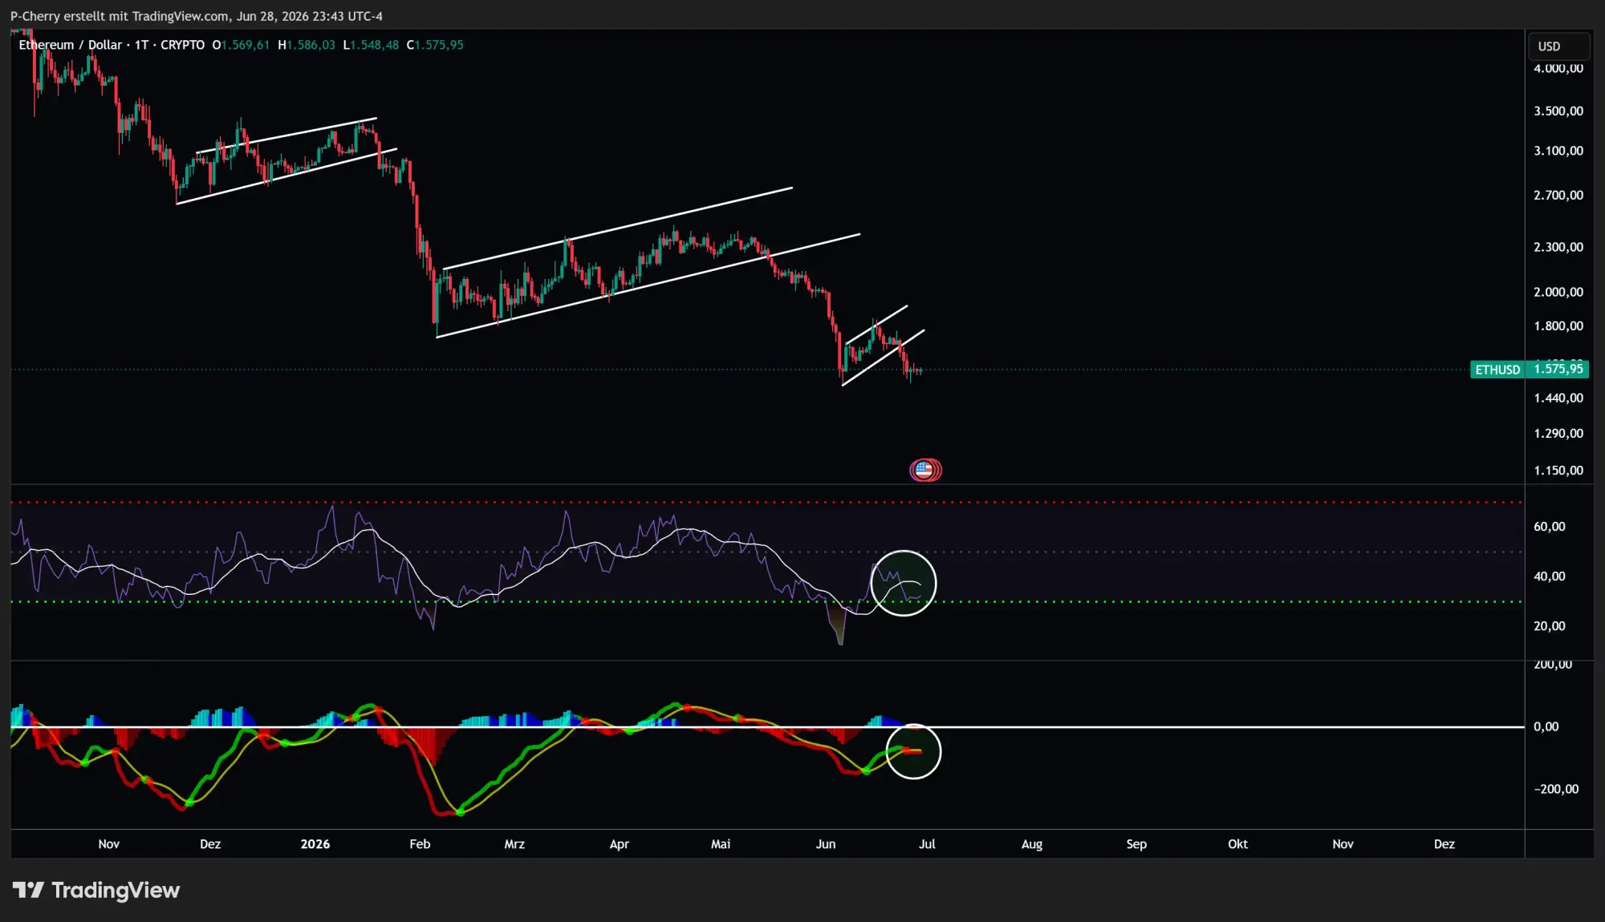
Task: Click the Jun label on time axis
Action: pyautogui.click(x=826, y=844)
